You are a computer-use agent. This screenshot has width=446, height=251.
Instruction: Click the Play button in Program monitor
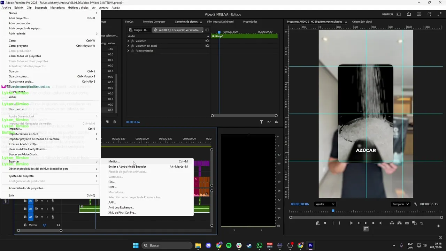click(x=366, y=223)
